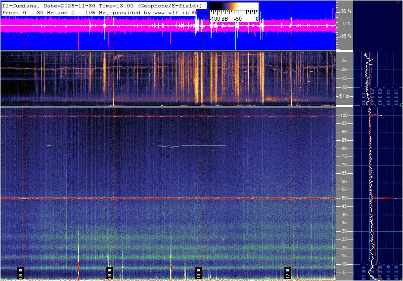Click the 25 Hz label on upper axis
Screen dimensions: 403x281
click(344, 61)
